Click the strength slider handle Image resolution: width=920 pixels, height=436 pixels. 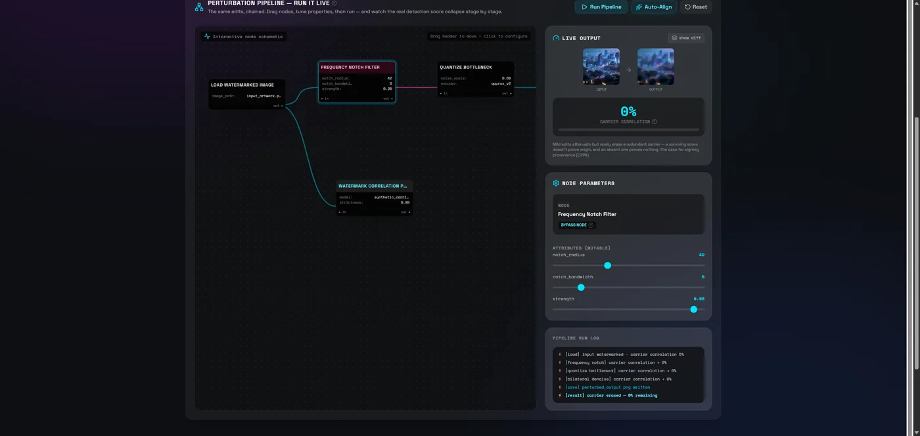click(693, 309)
